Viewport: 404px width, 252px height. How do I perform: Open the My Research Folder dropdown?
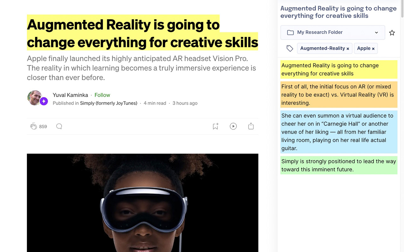pyautogui.click(x=333, y=32)
